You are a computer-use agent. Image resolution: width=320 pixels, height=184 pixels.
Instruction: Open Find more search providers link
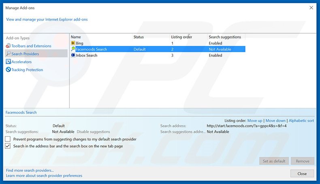[x=30, y=170]
